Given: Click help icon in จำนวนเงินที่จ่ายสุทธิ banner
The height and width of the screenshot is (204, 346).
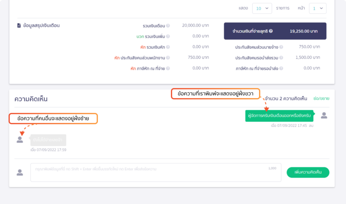Looking at the screenshot, I should (x=271, y=31).
